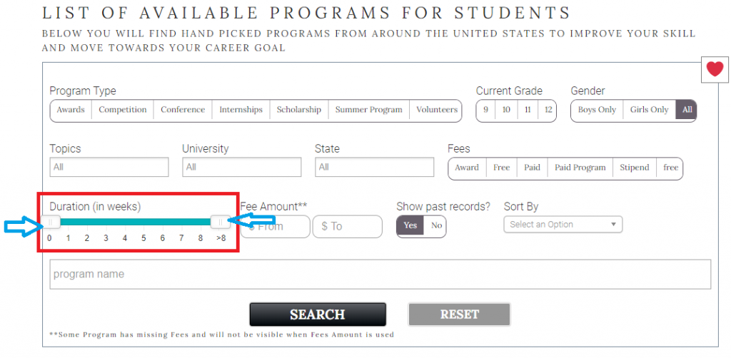This screenshot has height=358, width=731.
Task: Filter programs by Girls Only
Action: pos(649,110)
